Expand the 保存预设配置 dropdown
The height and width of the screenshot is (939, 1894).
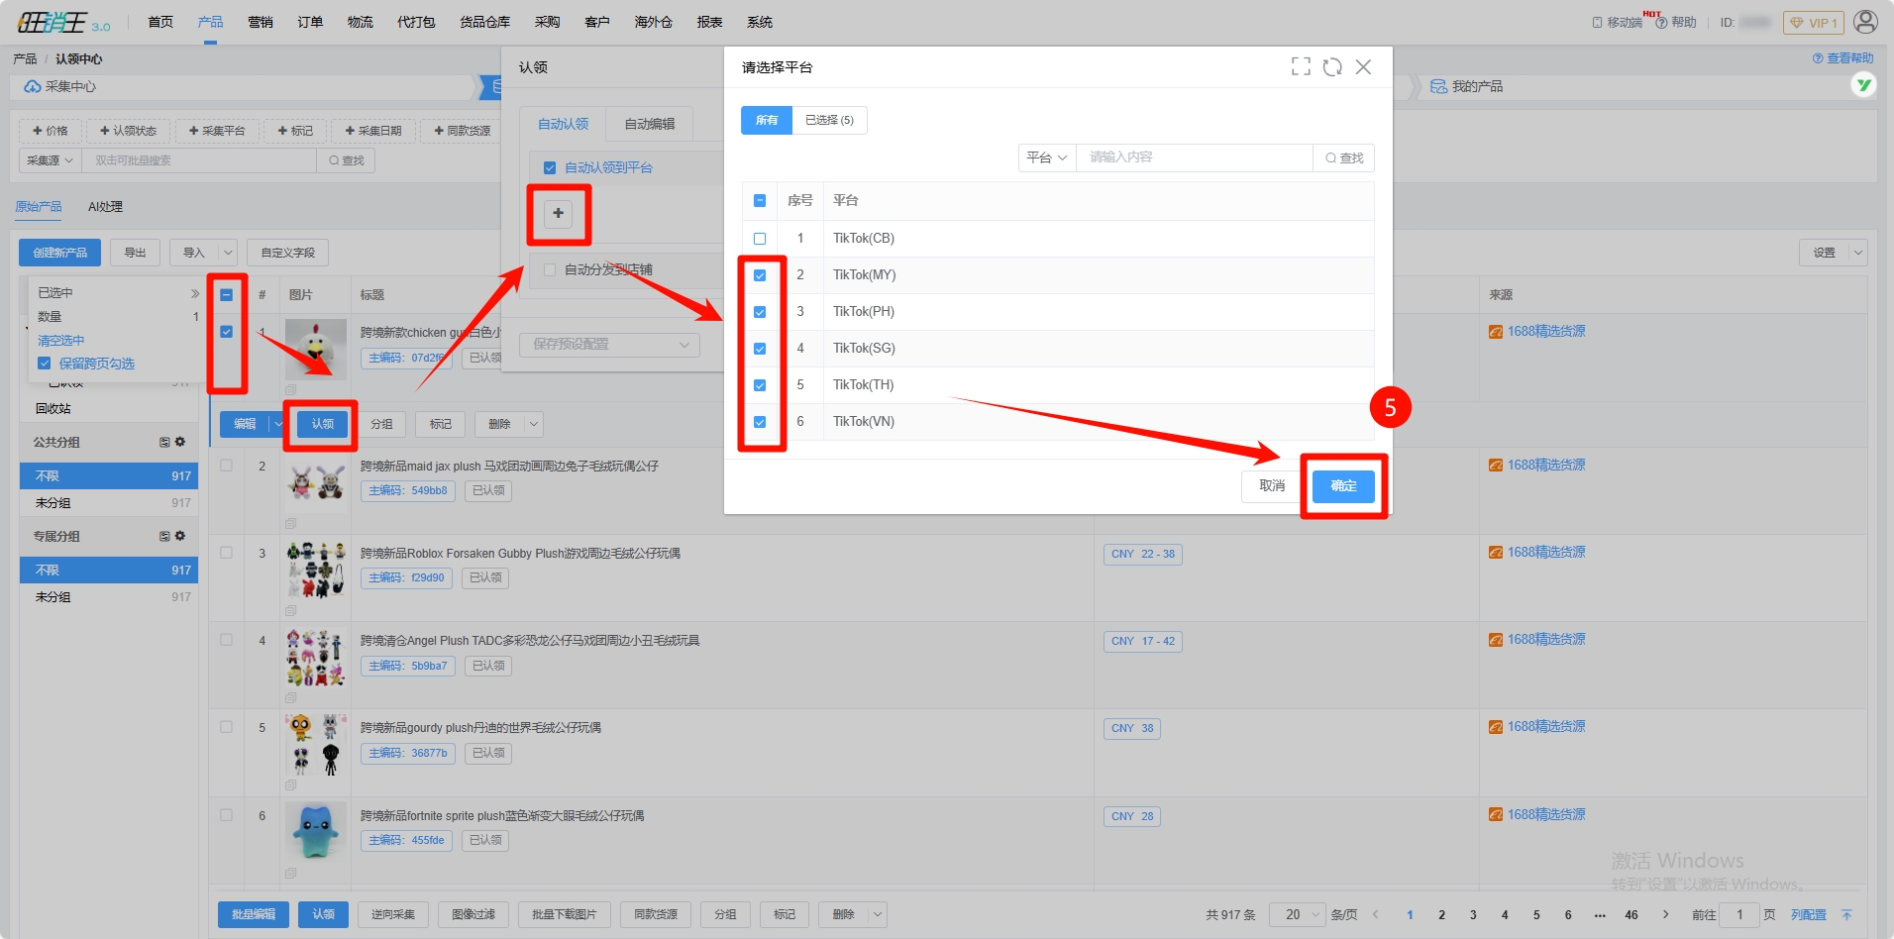point(609,345)
